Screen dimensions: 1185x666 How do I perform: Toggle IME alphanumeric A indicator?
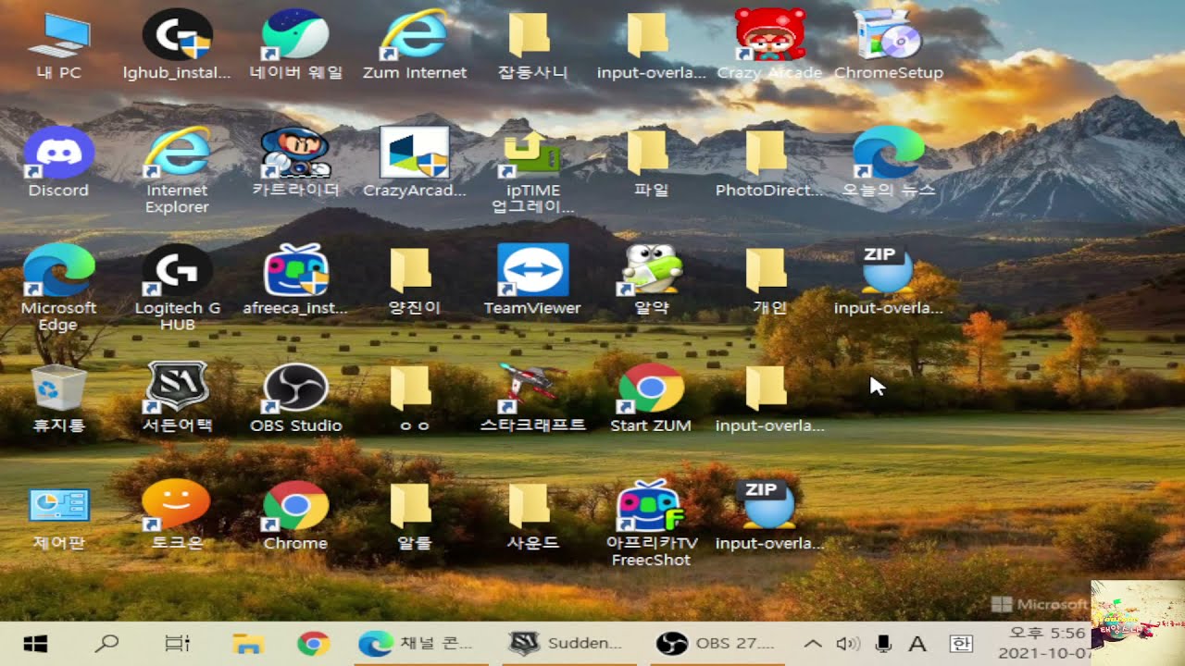tap(917, 644)
